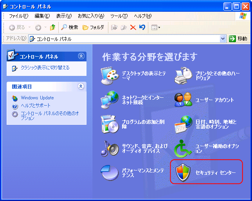Screen dimensions: 252x201
Task: Open dropdown arrow next to forward button
Action: 45,27
